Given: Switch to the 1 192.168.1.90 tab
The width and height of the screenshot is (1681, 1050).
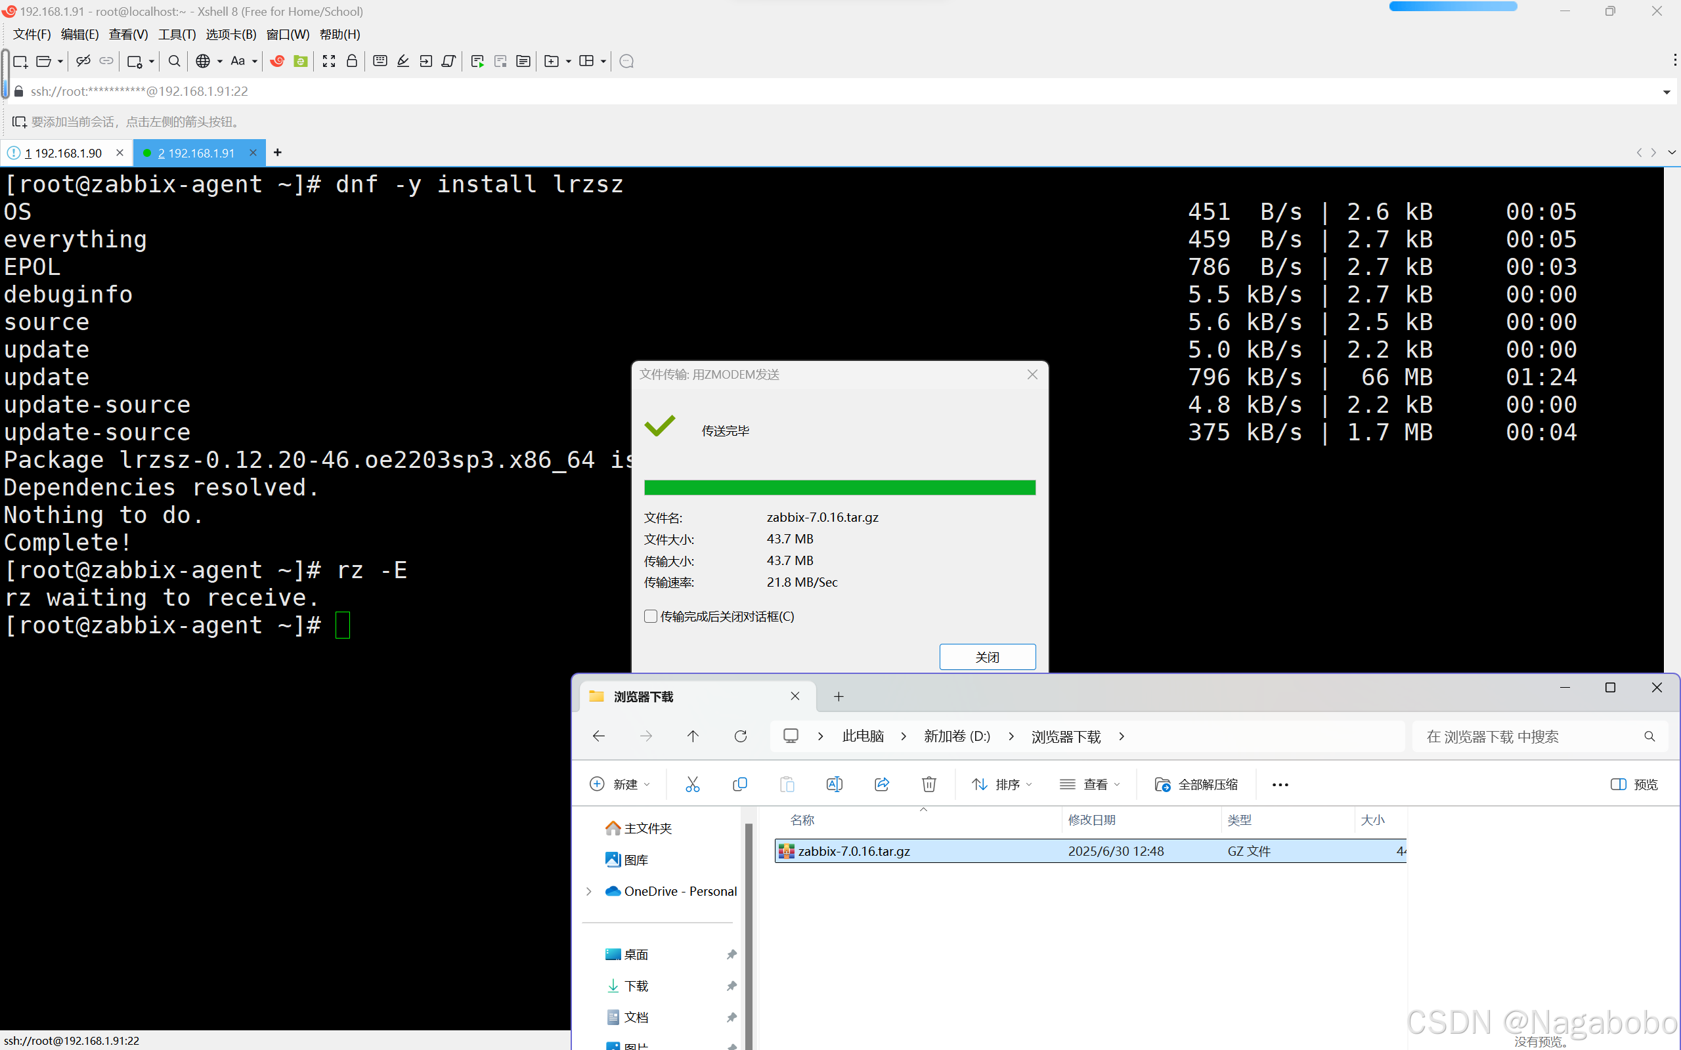Looking at the screenshot, I should [64, 153].
